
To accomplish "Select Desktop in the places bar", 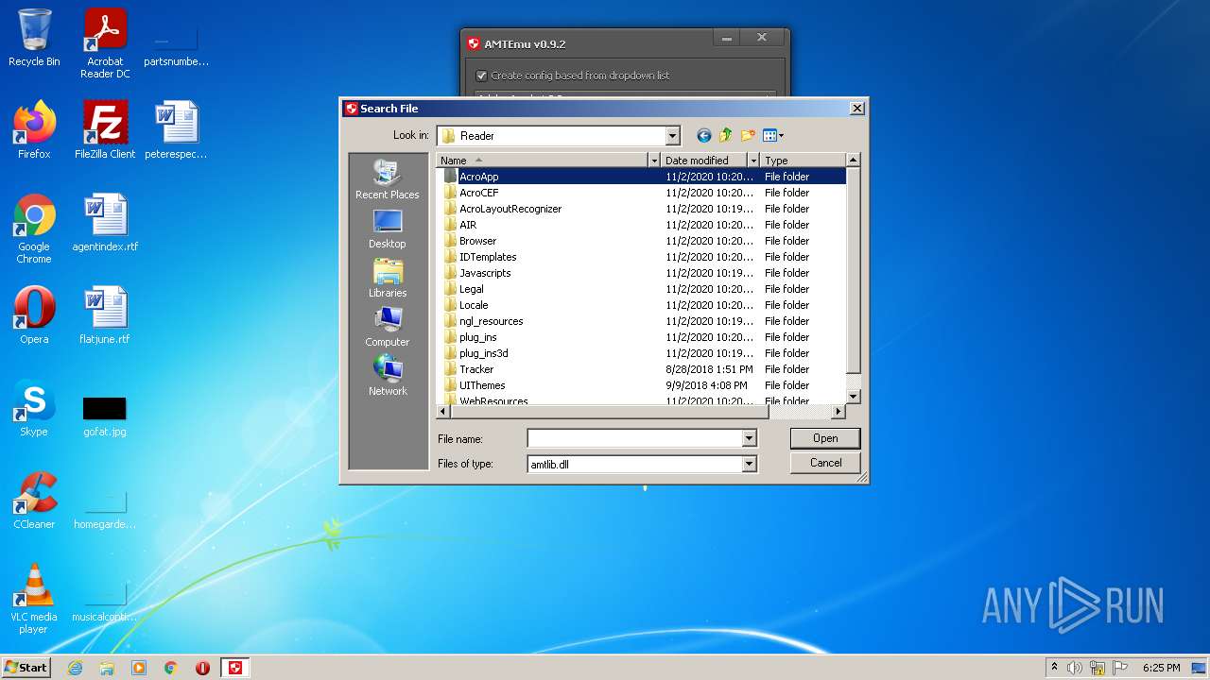I will (x=388, y=229).
